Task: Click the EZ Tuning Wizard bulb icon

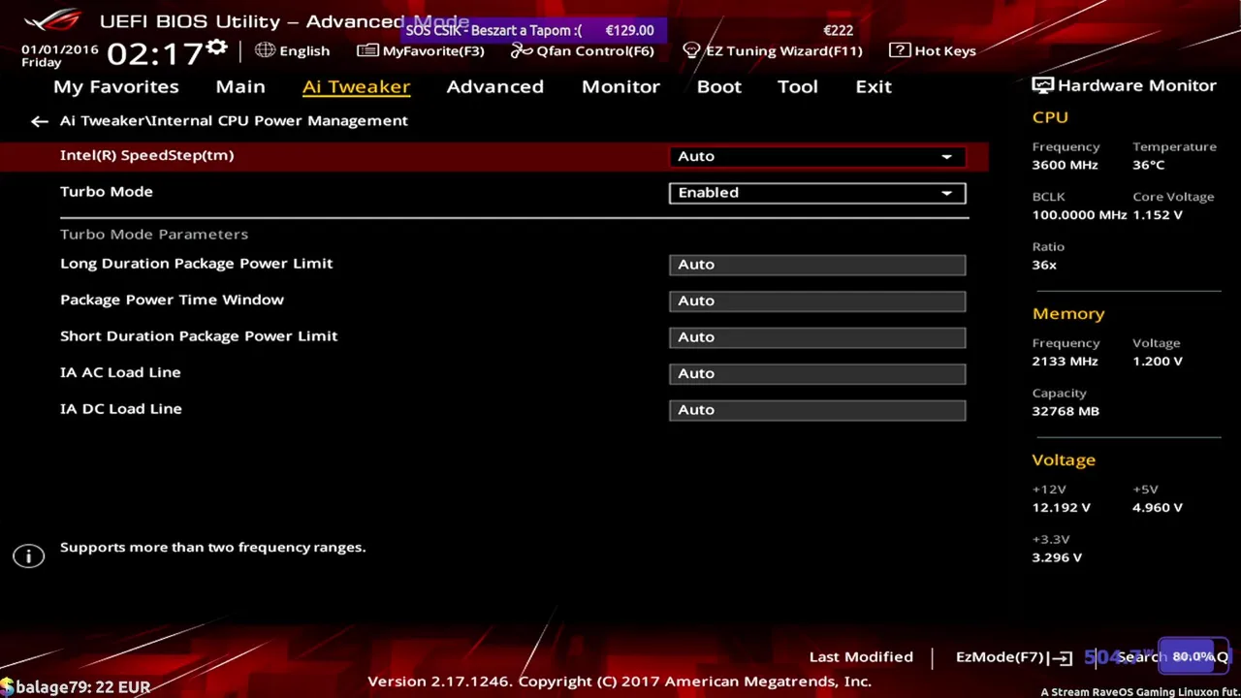Action: coord(691,50)
